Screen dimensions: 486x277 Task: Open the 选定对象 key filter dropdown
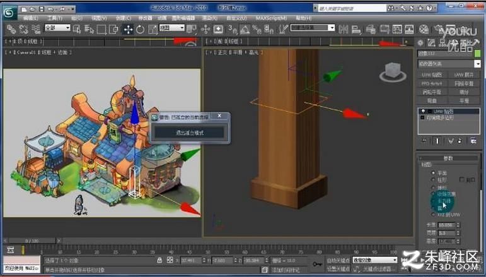click(x=374, y=260)
